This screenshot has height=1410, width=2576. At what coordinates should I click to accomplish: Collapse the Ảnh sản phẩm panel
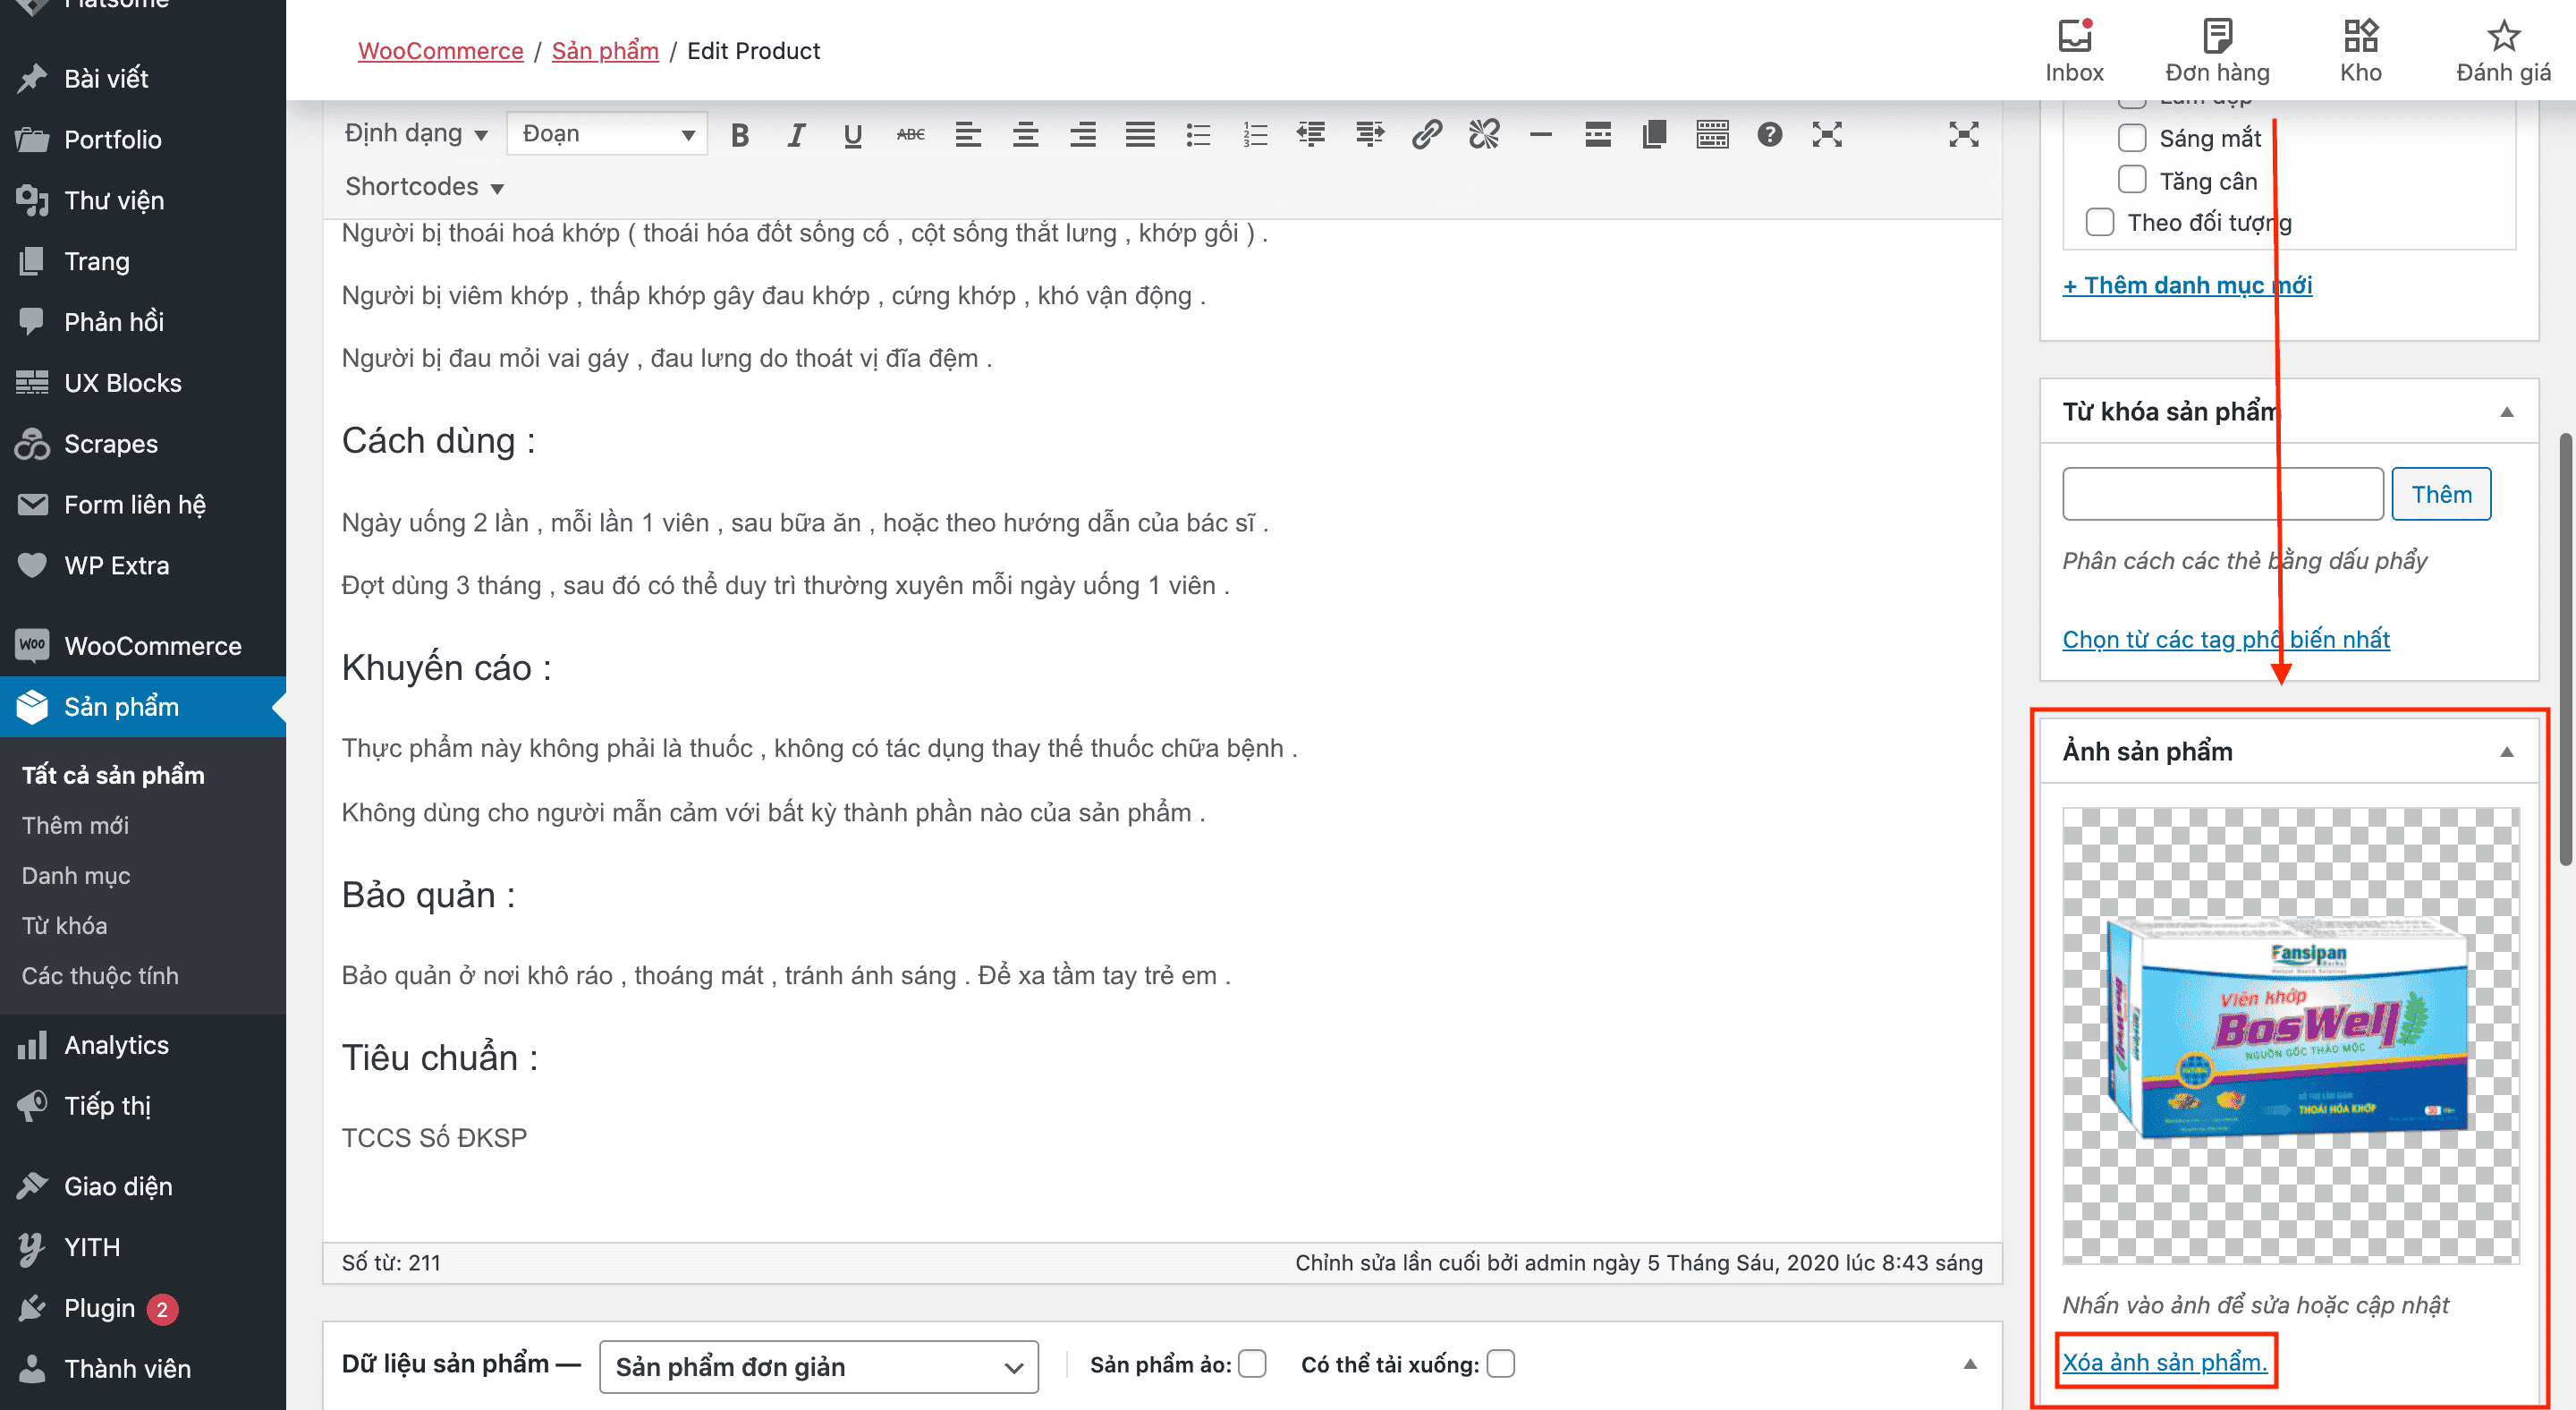coord(2507,752)
